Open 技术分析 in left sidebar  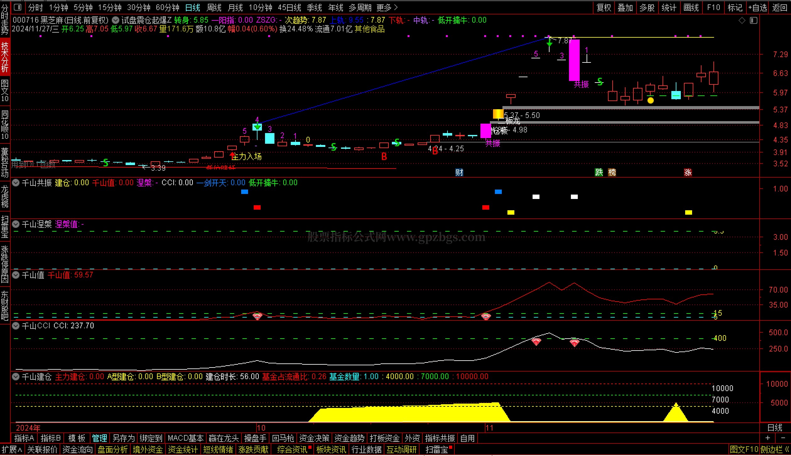5,57
